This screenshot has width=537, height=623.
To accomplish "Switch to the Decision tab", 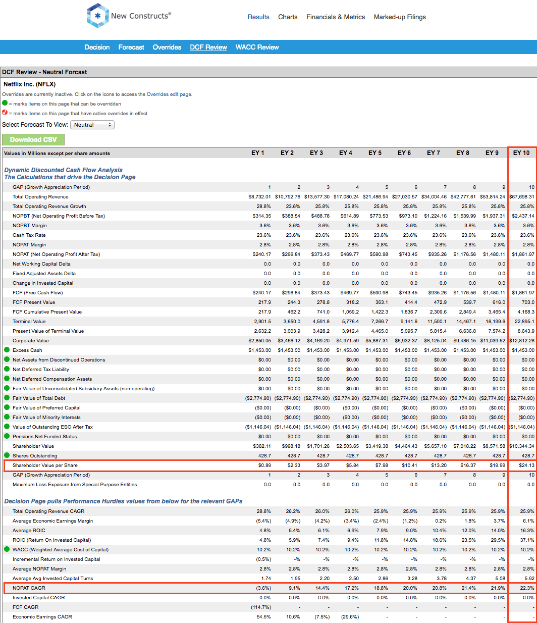I will (x=97, y=47).
